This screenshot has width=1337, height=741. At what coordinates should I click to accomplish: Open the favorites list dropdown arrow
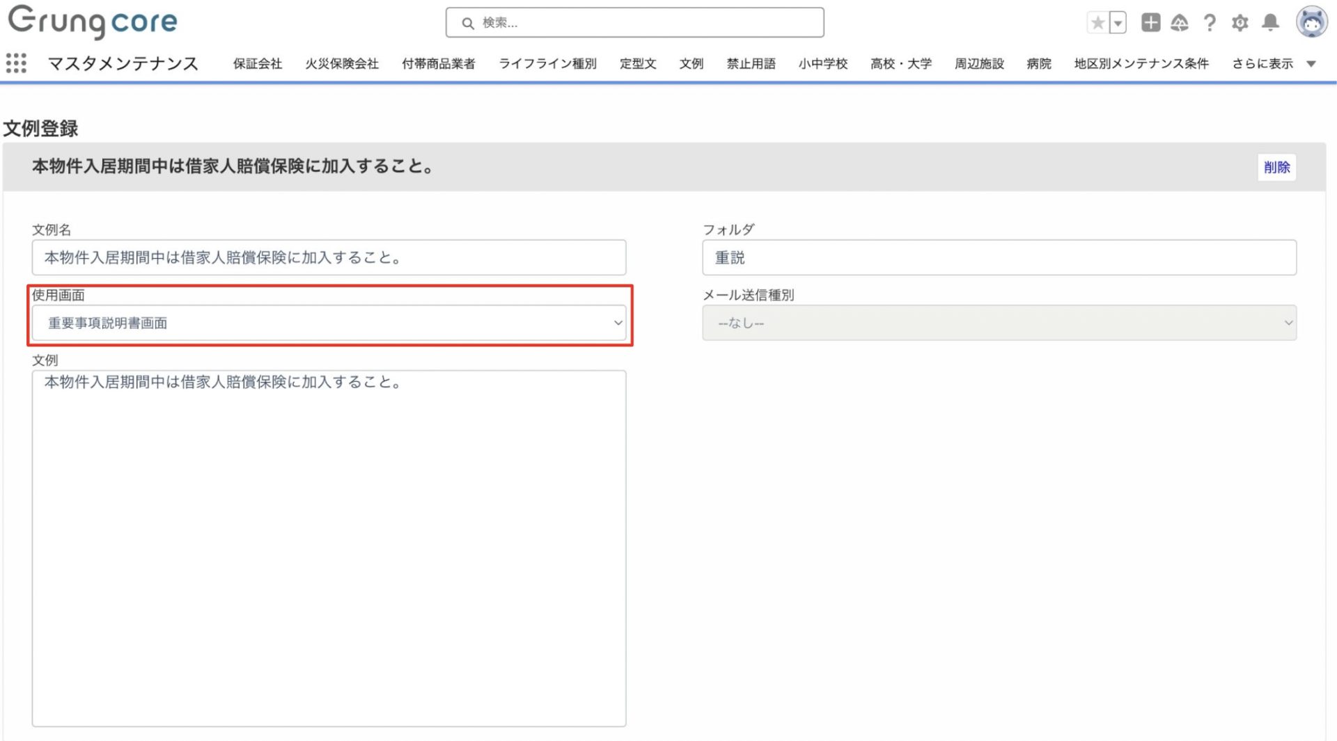coord(1118,23)
